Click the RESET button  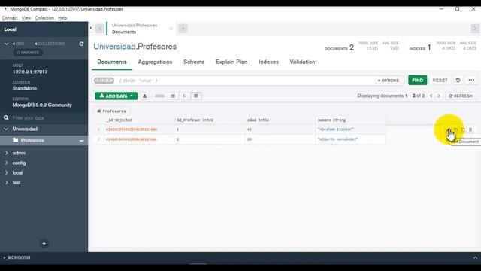440,81
